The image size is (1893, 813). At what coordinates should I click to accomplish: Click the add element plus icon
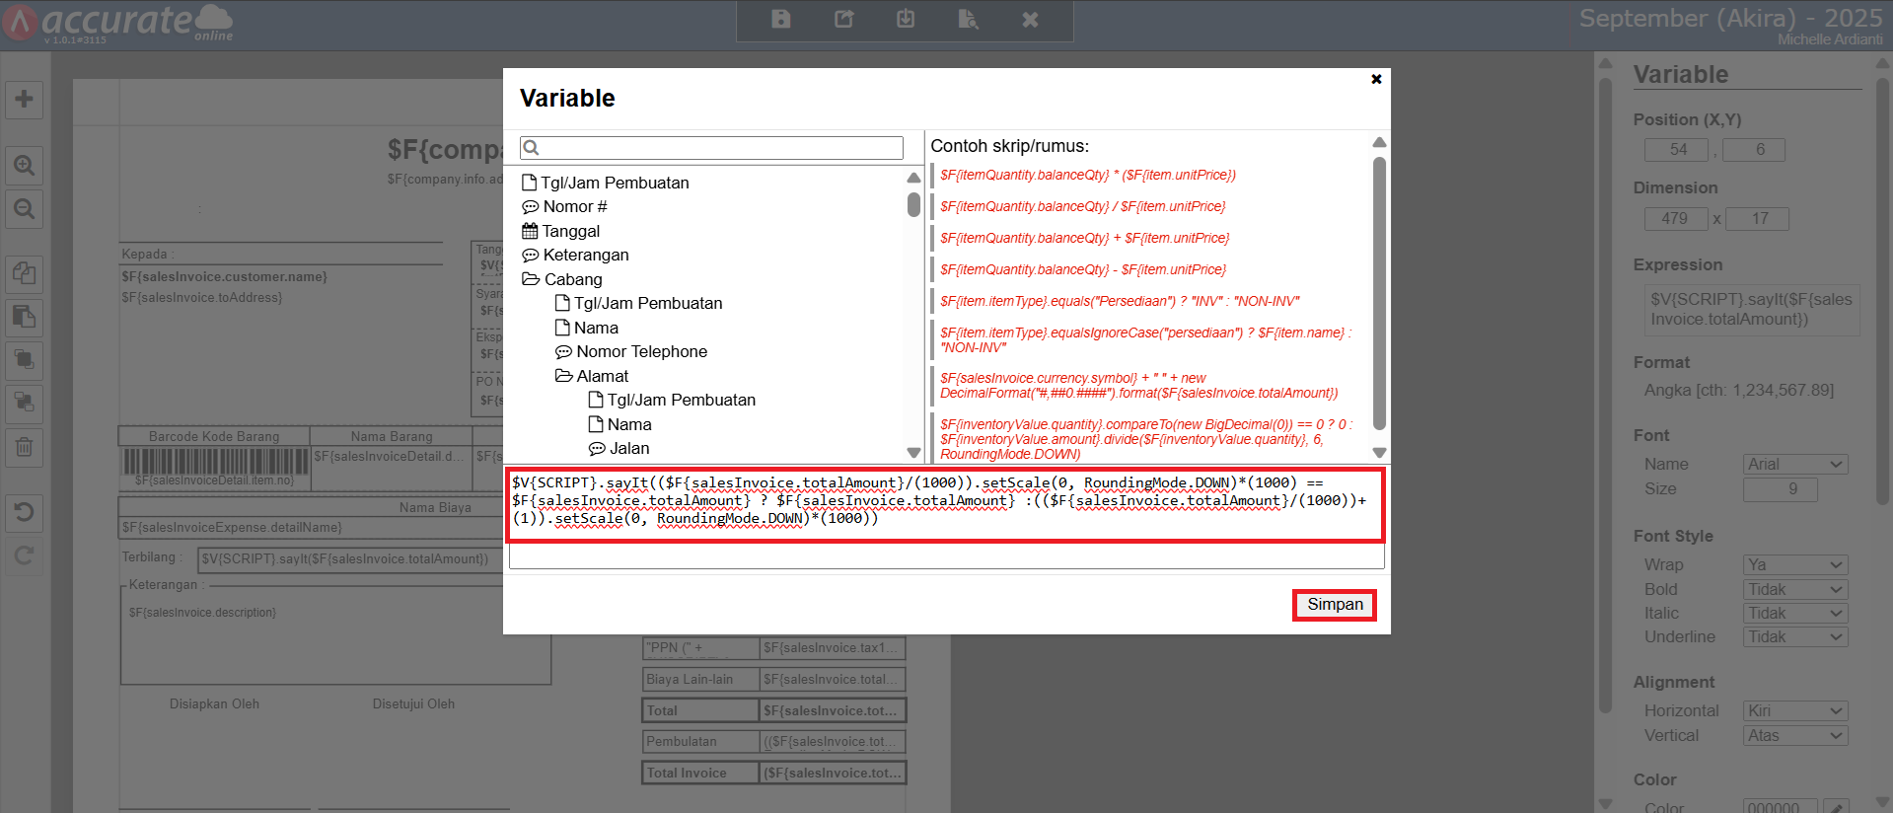[x=25, y=100]
